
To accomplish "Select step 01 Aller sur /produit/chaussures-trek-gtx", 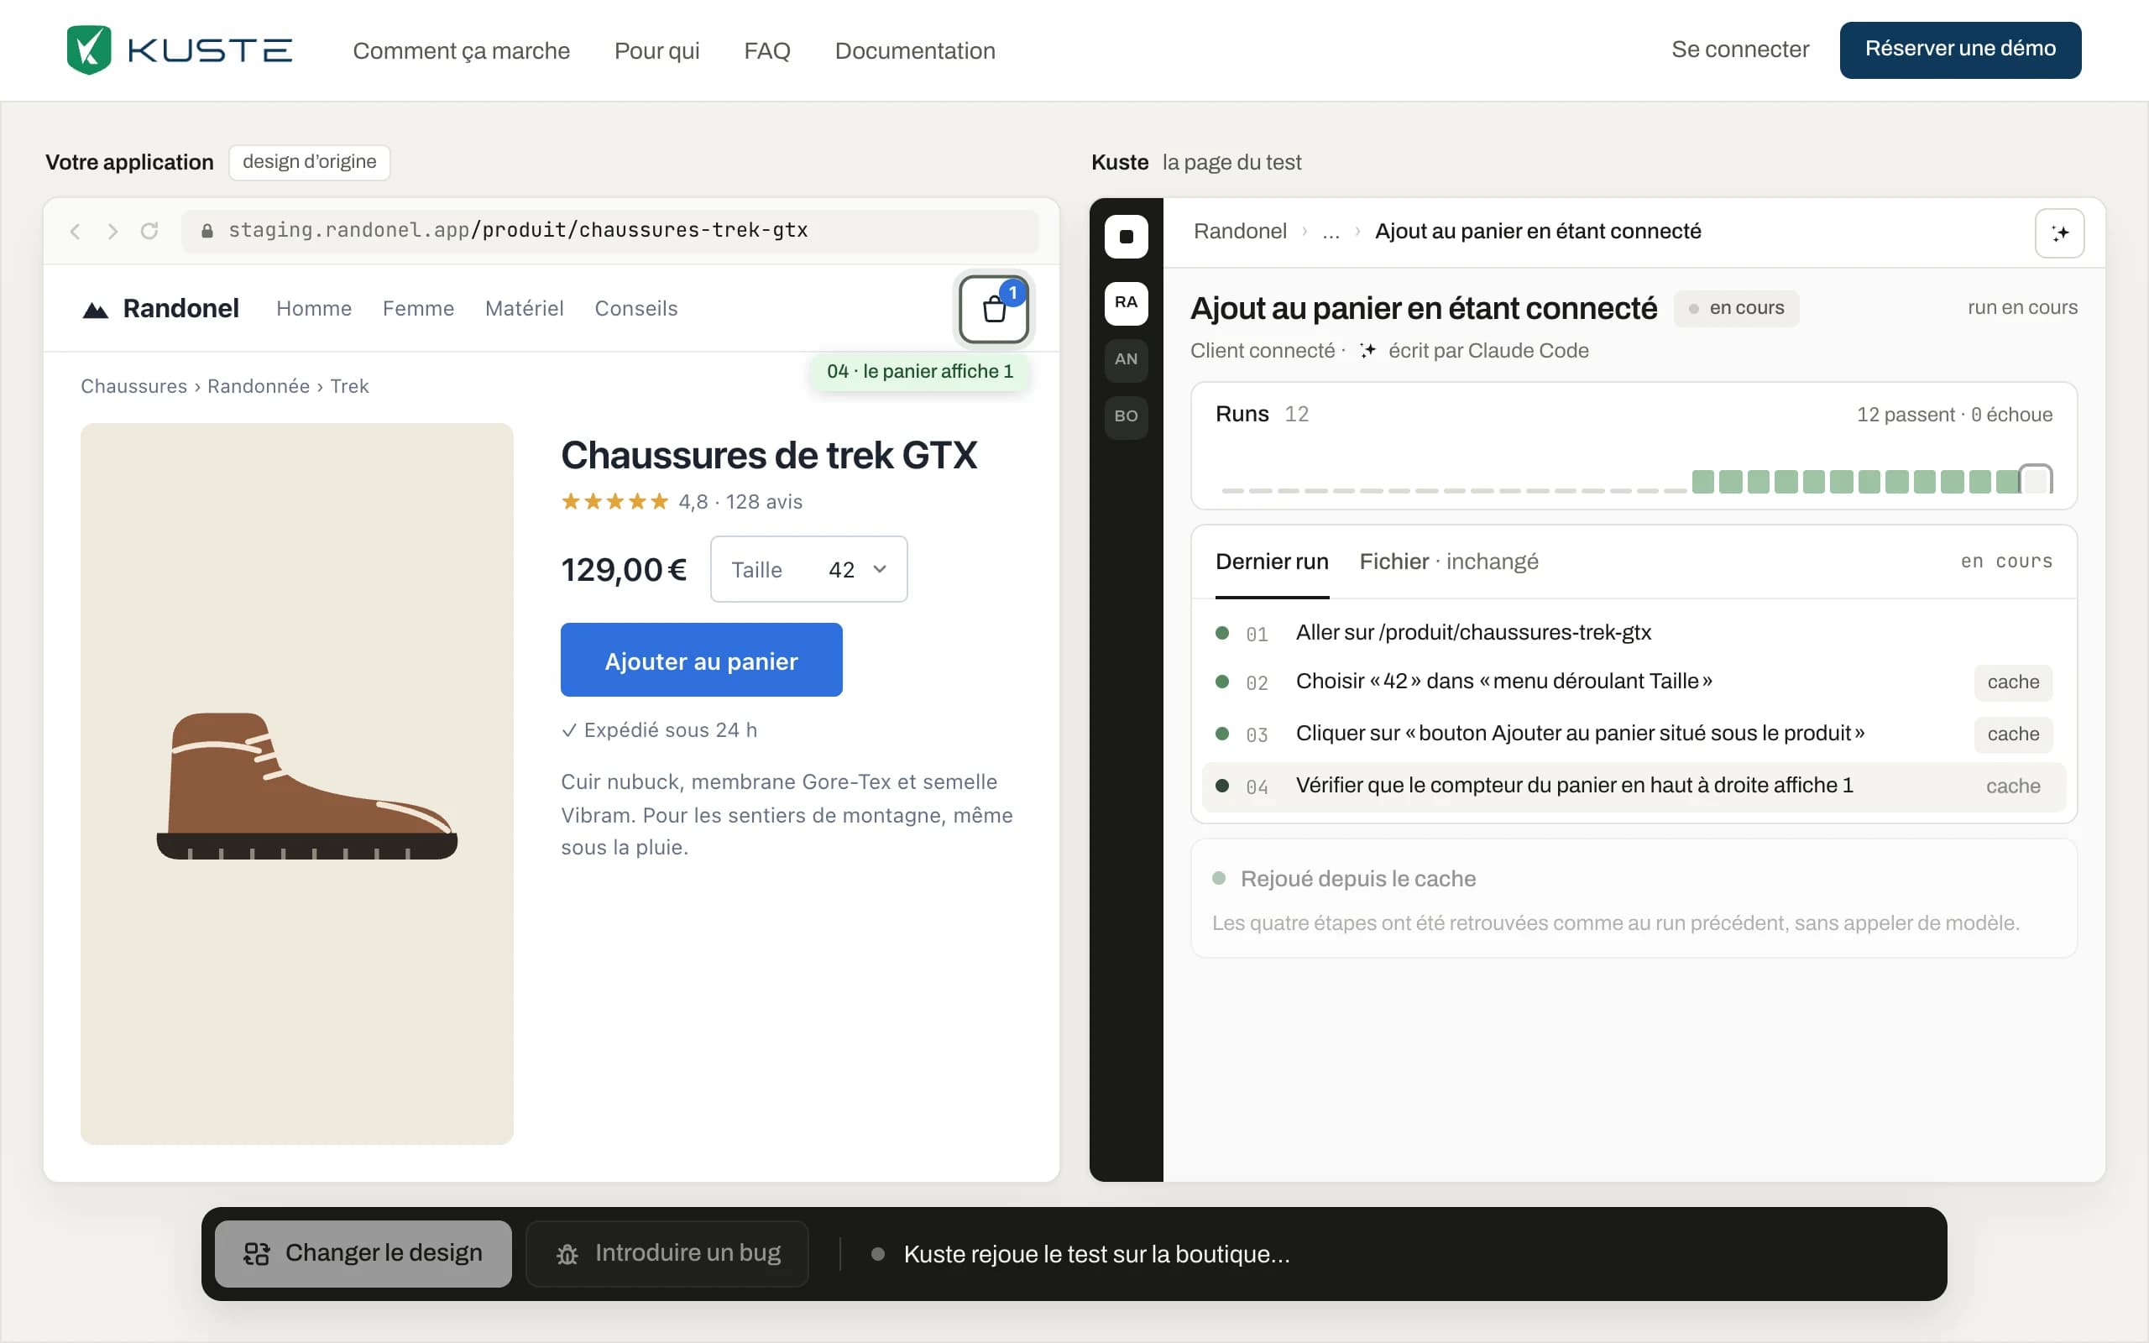I will point(1633,633).
